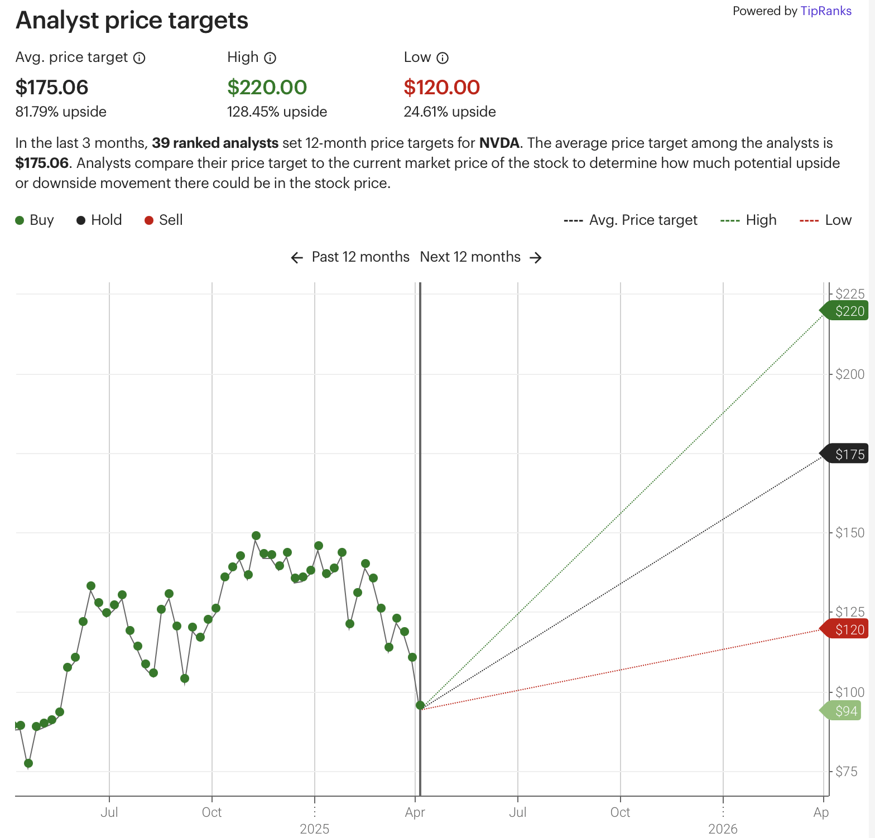Click the Low price target info icon
Viewport: 875px width, 838px height.
click(443, 57)
